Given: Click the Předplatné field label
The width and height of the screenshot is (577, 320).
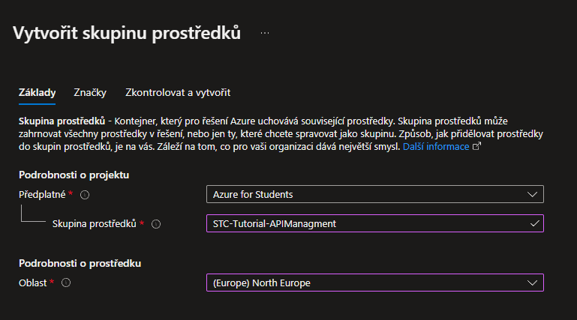Looking at the screenshot, I should pyautogui.click(x=42, y=195).
